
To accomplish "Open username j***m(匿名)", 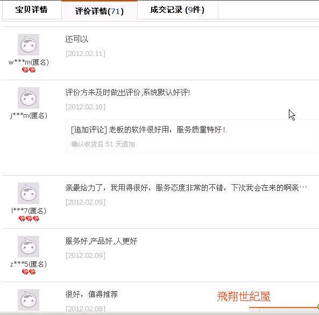I will tap(29, 115).
